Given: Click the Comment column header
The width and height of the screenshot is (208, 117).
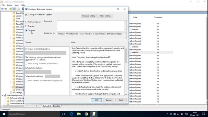Looking at the screenshot, I should 158,17.
